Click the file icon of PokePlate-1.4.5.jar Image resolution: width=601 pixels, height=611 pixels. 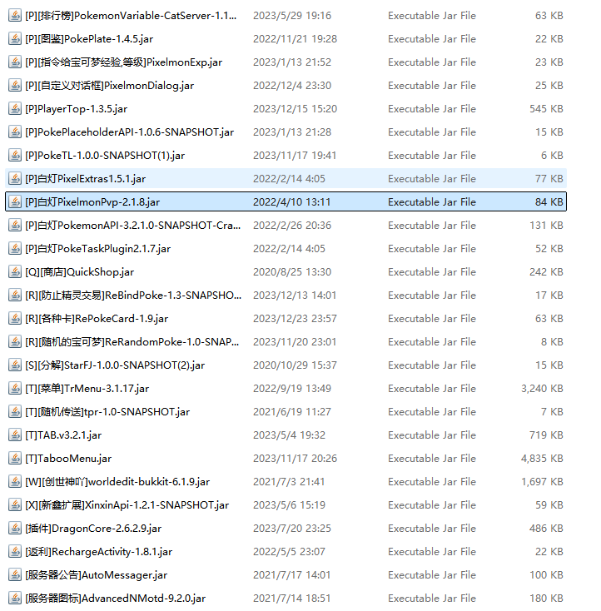tap(14, 39)
